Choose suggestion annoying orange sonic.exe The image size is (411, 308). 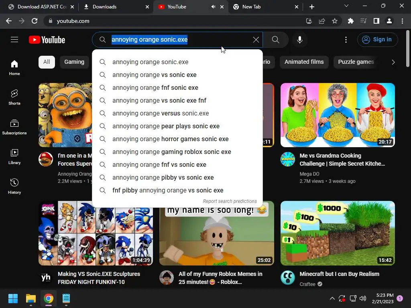click(x=177, y=62)
